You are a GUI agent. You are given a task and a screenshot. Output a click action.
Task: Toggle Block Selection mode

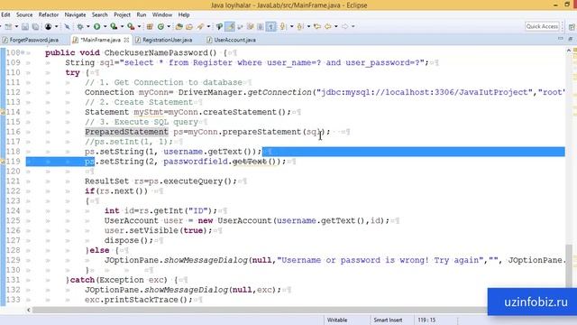[261, 26]
